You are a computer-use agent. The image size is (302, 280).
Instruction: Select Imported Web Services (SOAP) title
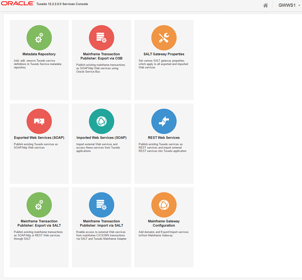pyautogui.click(x=101, y=138)
